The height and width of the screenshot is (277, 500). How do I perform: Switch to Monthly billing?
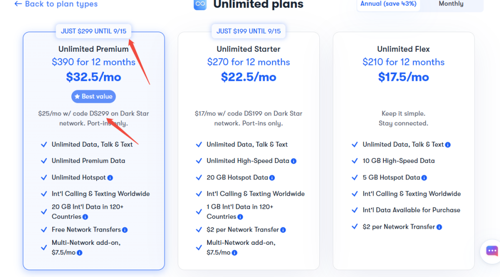point(451,4)
